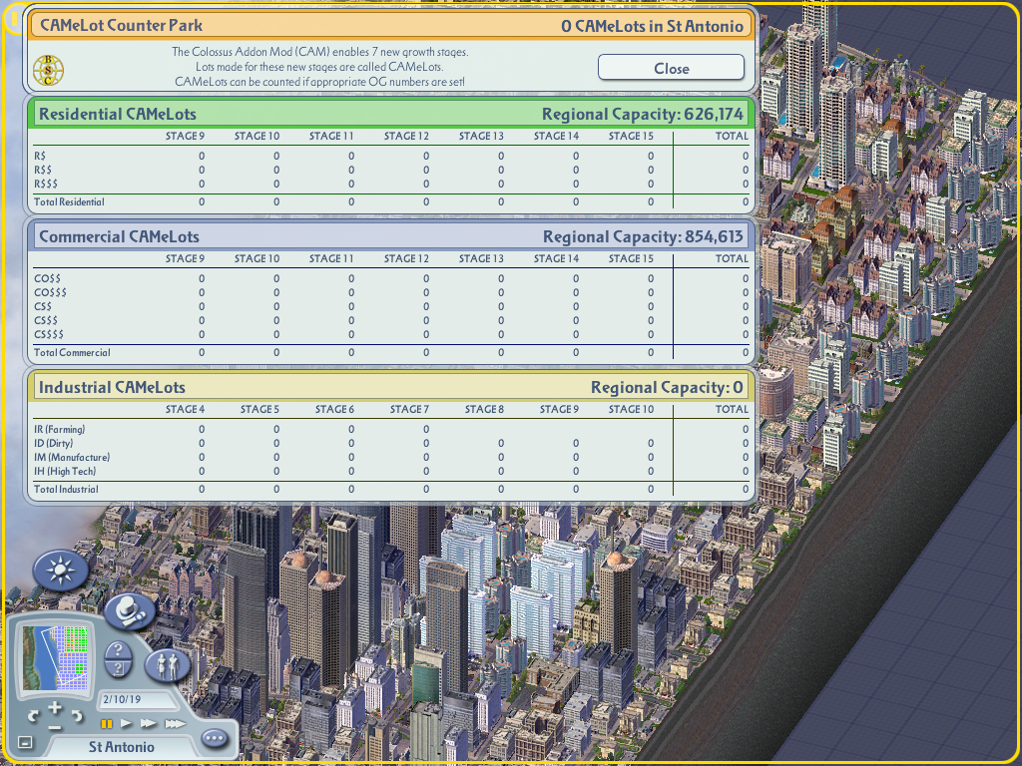Image resolution: width=1022 pixels, height=766 pixels.
Task: Click the R$$ row label
Action: (43, 170)
